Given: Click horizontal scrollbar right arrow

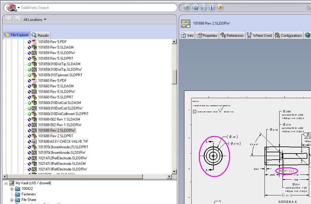Looking at the screenshot, I should 169,176.
